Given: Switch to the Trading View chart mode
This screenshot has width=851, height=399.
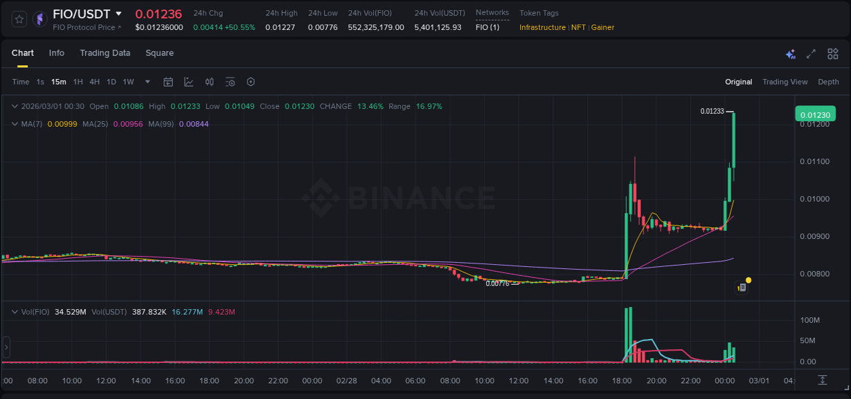Looking at the screenshot, I should click(x=785, y=82).
